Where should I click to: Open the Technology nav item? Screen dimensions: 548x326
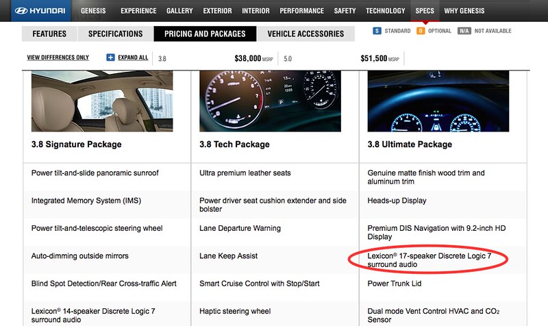coord(386,11)
